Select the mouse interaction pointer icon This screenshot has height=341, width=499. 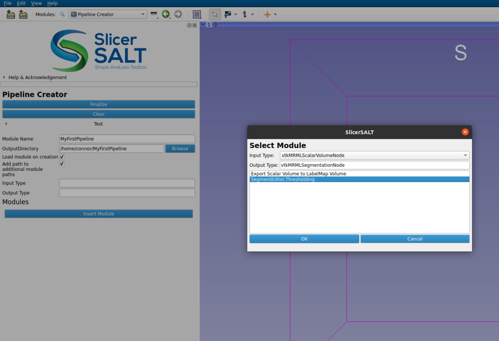(215, 14)
